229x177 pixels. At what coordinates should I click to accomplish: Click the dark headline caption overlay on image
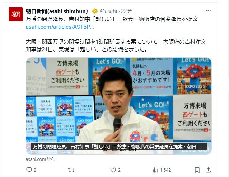pos(119,147)
